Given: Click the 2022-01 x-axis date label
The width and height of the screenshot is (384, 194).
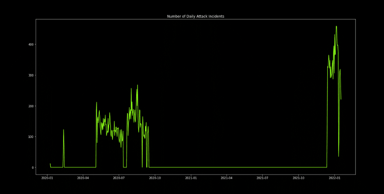Looking at the screenshot, I should tap(334, 178).
